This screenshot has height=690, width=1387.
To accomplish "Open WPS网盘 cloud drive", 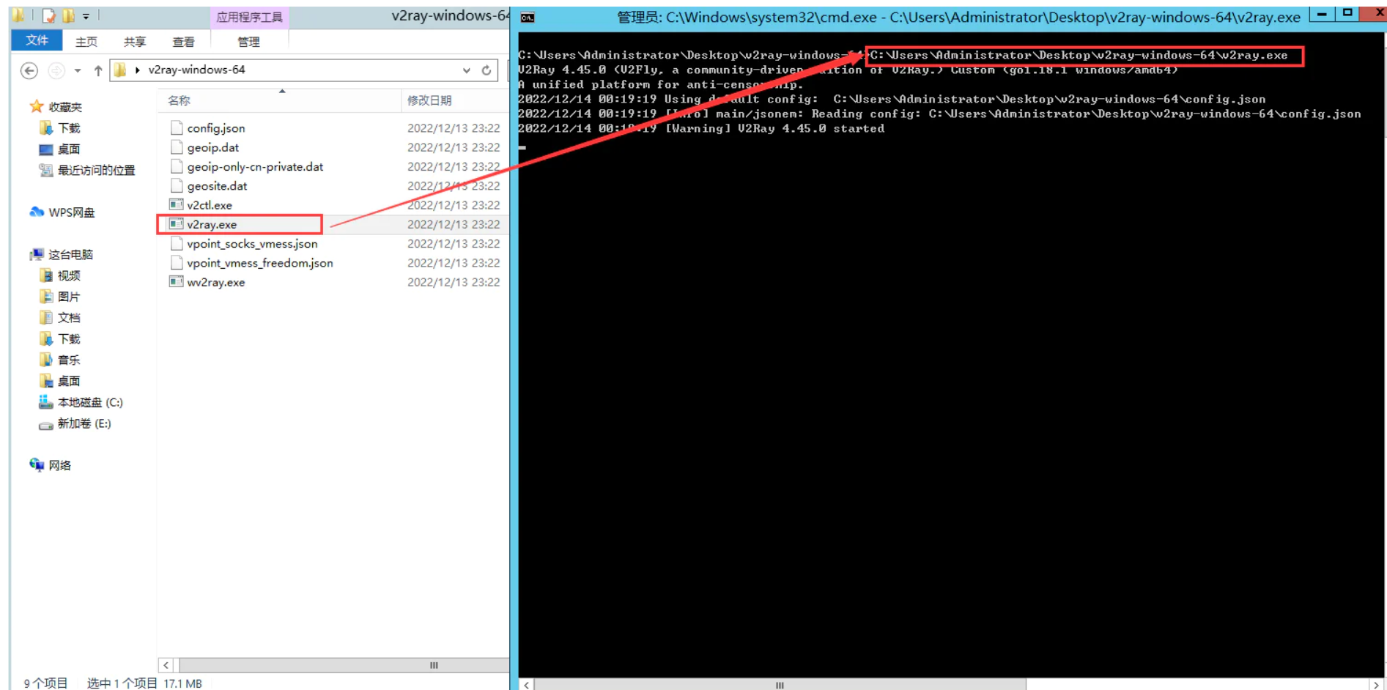I will [x=71, y=212].
